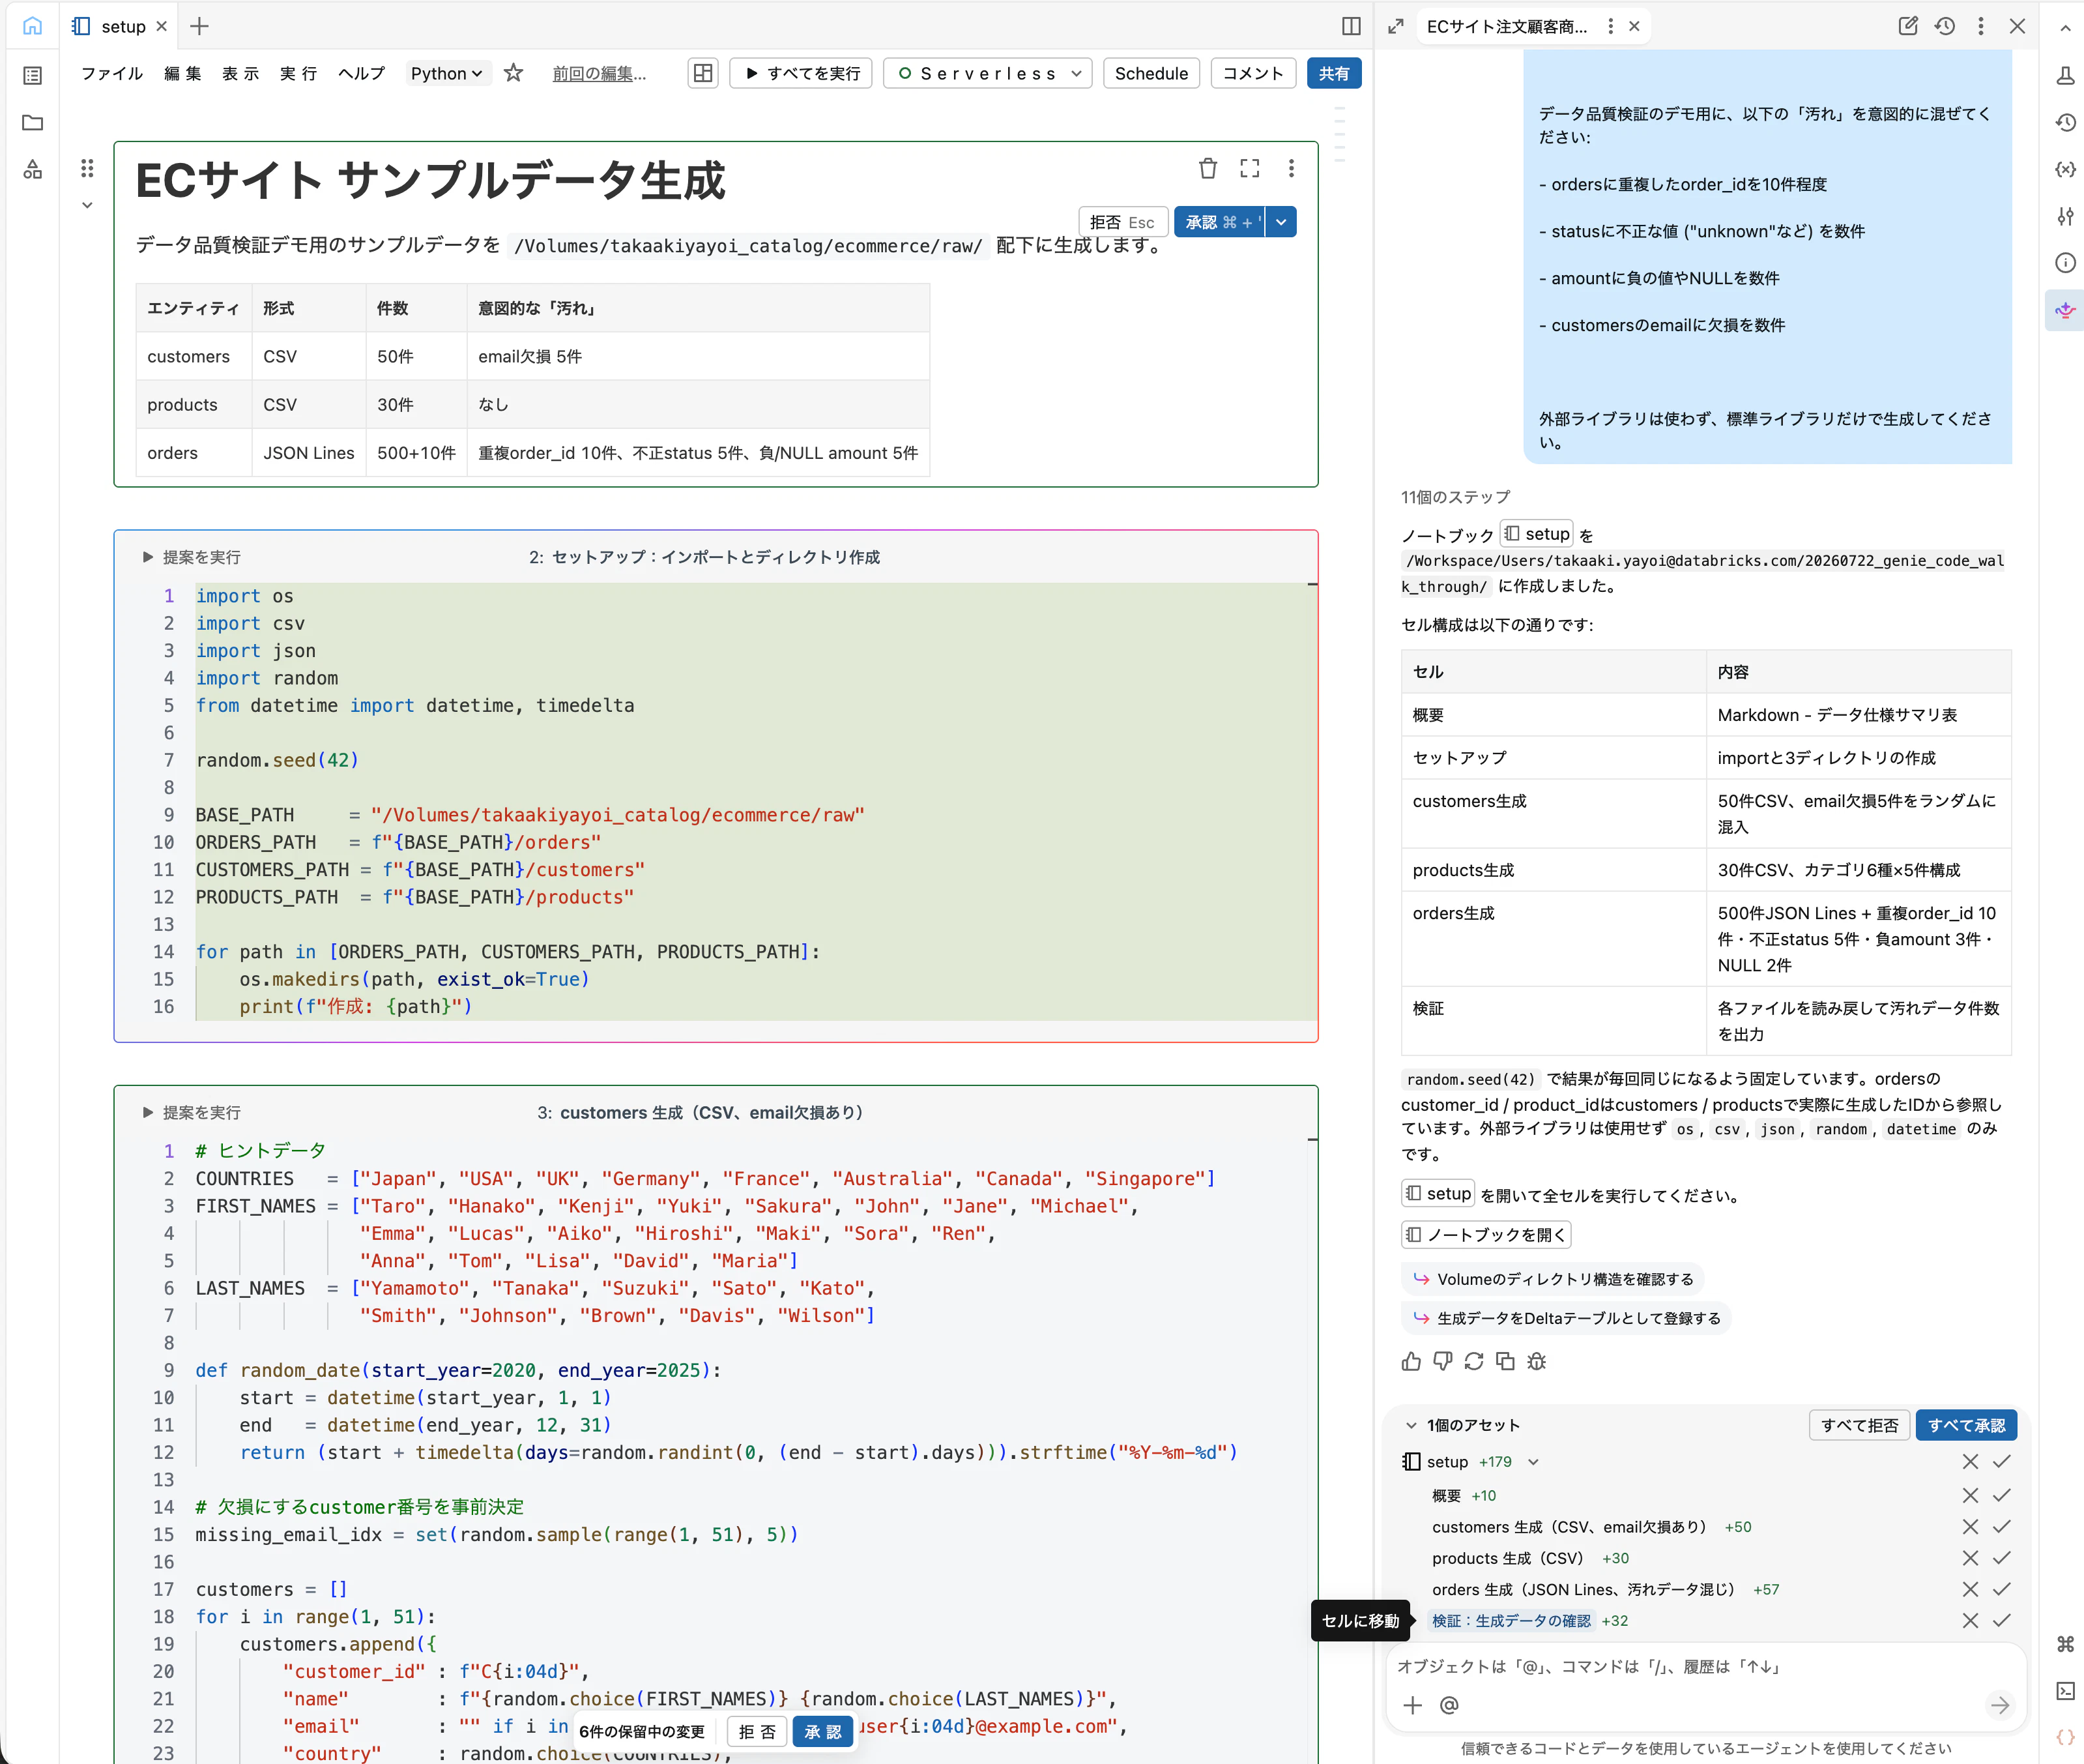This screenshot has width=2084, height=1764.
Task: Open the ファイル menu
Action: (112, 73)
